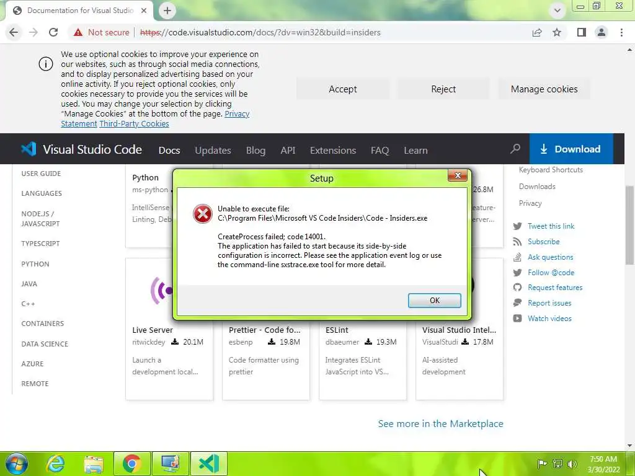Screen dimensions: 635x476
Task: Open Chrome side panel icon
Action: [582, 32]
